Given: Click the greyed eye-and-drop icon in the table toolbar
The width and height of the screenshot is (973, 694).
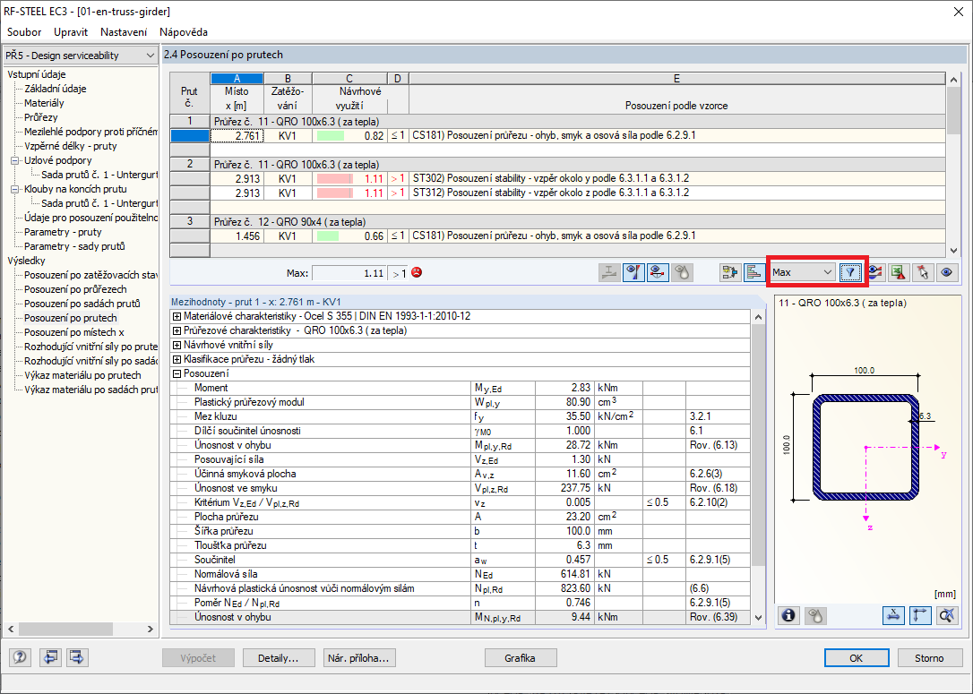Looking at the screenshot, I should 682,272.
